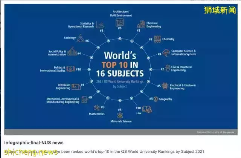
Task: Click "Computer Science & Information Systems" text
Action: coord(184,52)
